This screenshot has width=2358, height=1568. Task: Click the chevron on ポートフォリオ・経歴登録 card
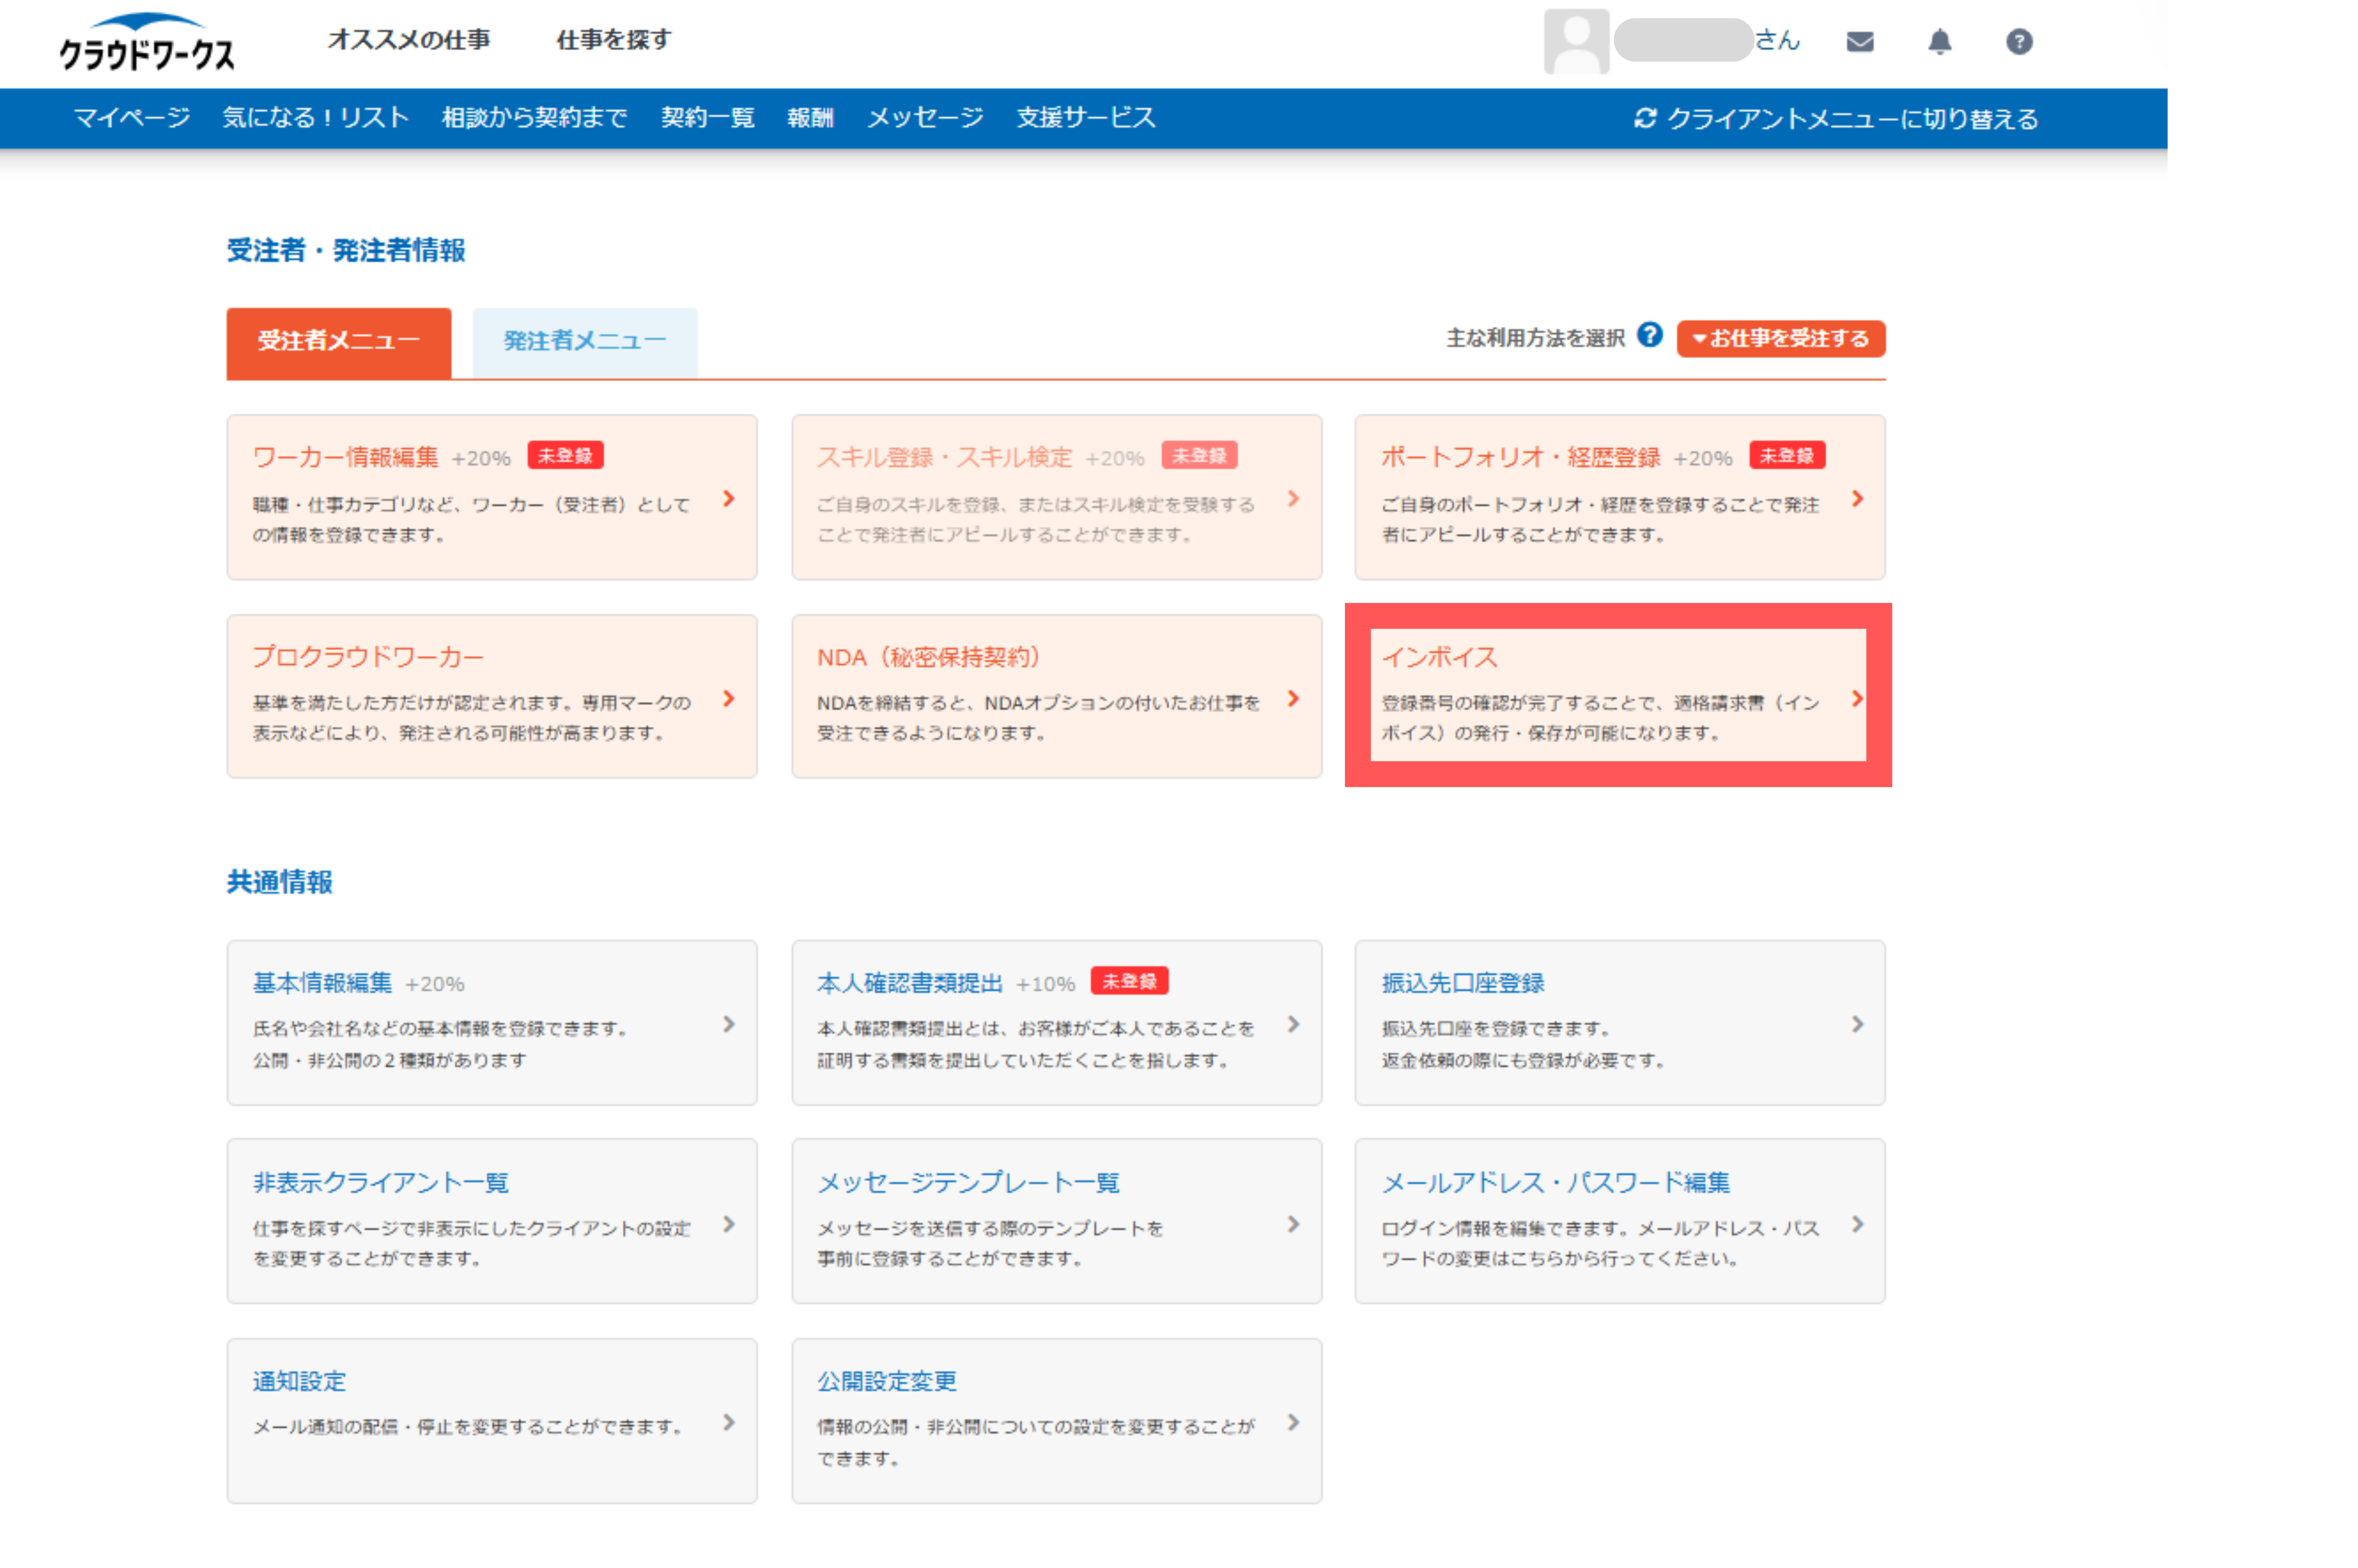pos(1857,498)
